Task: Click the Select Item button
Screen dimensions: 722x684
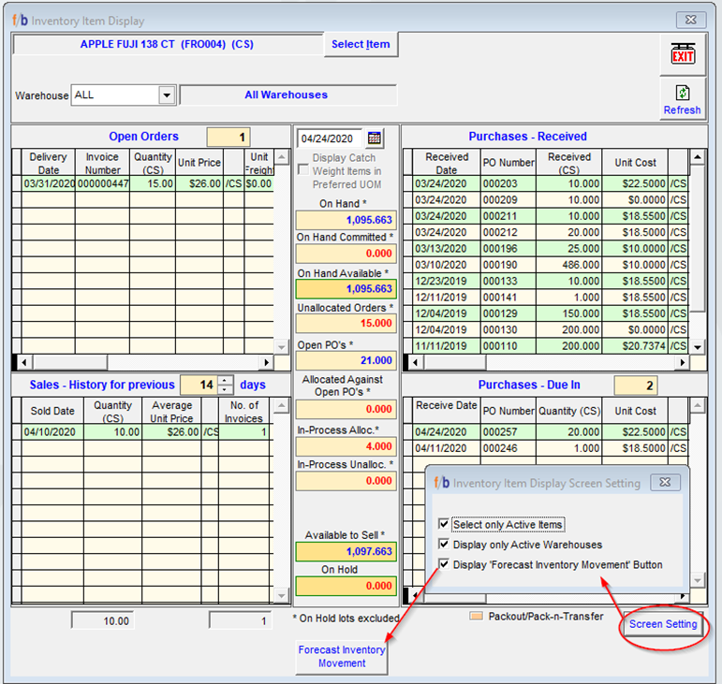Action: 361,45
